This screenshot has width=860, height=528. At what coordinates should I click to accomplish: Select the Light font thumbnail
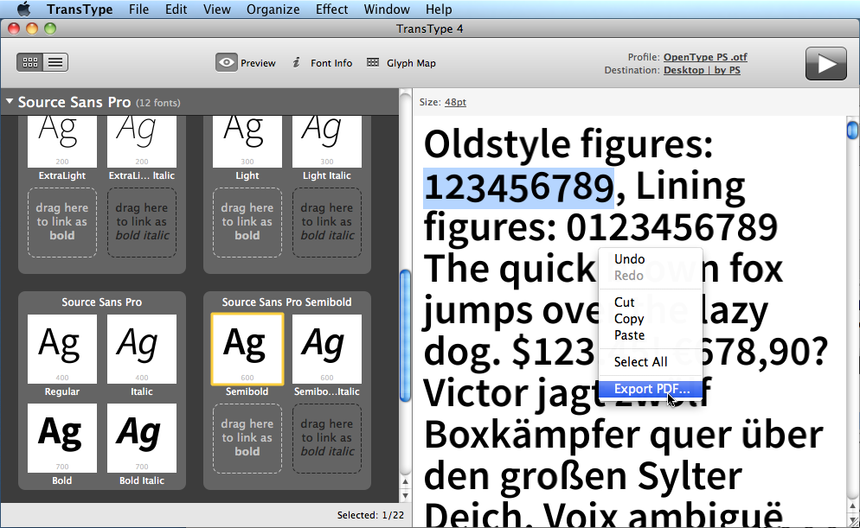247,141
